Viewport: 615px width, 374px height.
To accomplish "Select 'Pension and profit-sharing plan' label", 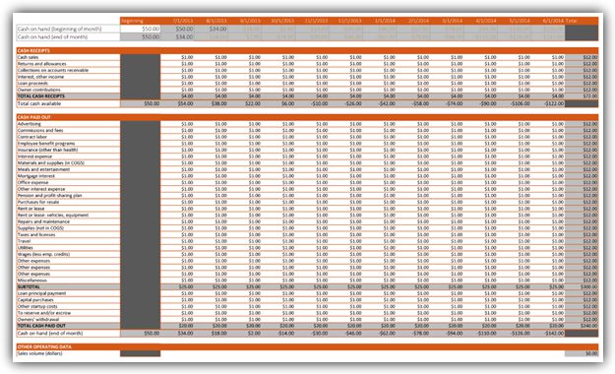I will pos(50,196).
